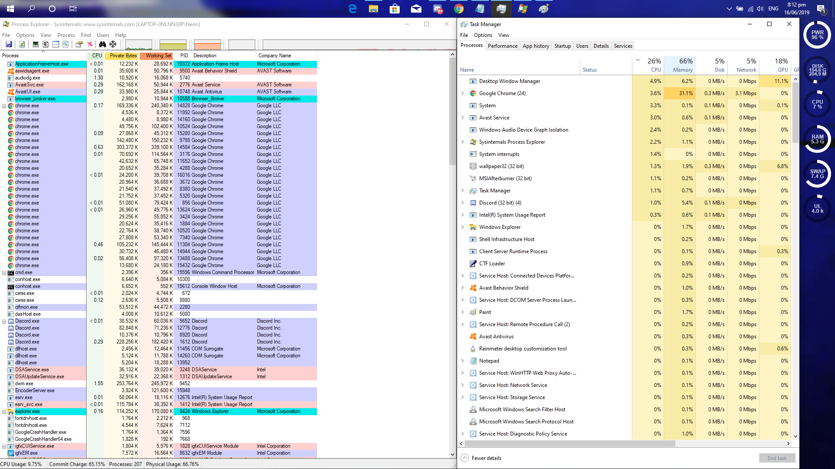Viewport: 835px width, 469px height.
Task: Open File Explorer from the taskbar
Action: [374, 9]
